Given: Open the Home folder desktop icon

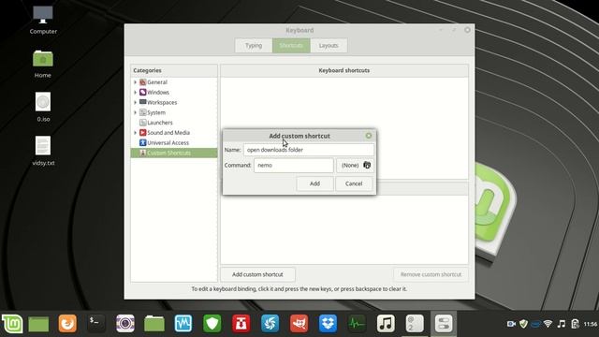Looking at the screenshot, I should pos(43,65).
